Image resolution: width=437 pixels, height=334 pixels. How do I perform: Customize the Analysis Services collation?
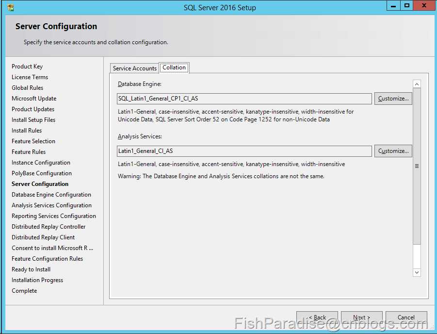pos(393,151)
